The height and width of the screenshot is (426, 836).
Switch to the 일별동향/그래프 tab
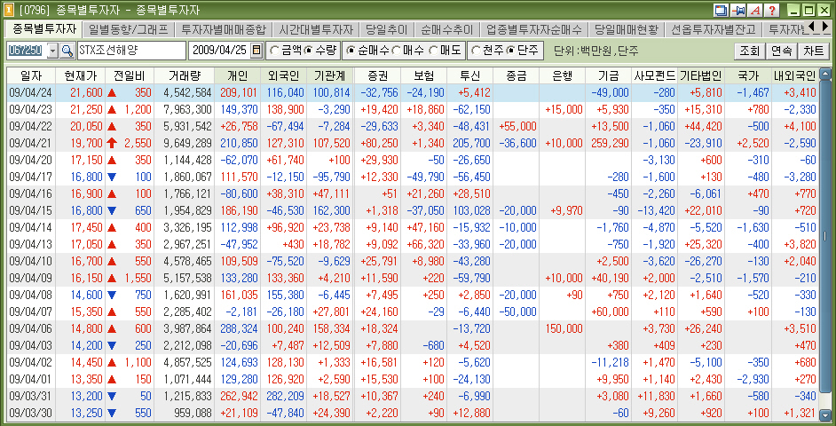click(x=128, y=29)
